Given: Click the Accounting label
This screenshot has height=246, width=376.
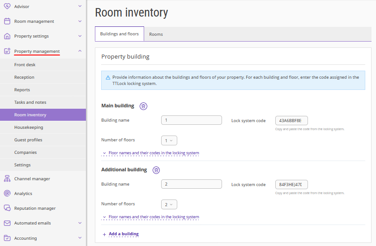Looking at the screenshot, I should pyautogui.click(x=26, y=238).
